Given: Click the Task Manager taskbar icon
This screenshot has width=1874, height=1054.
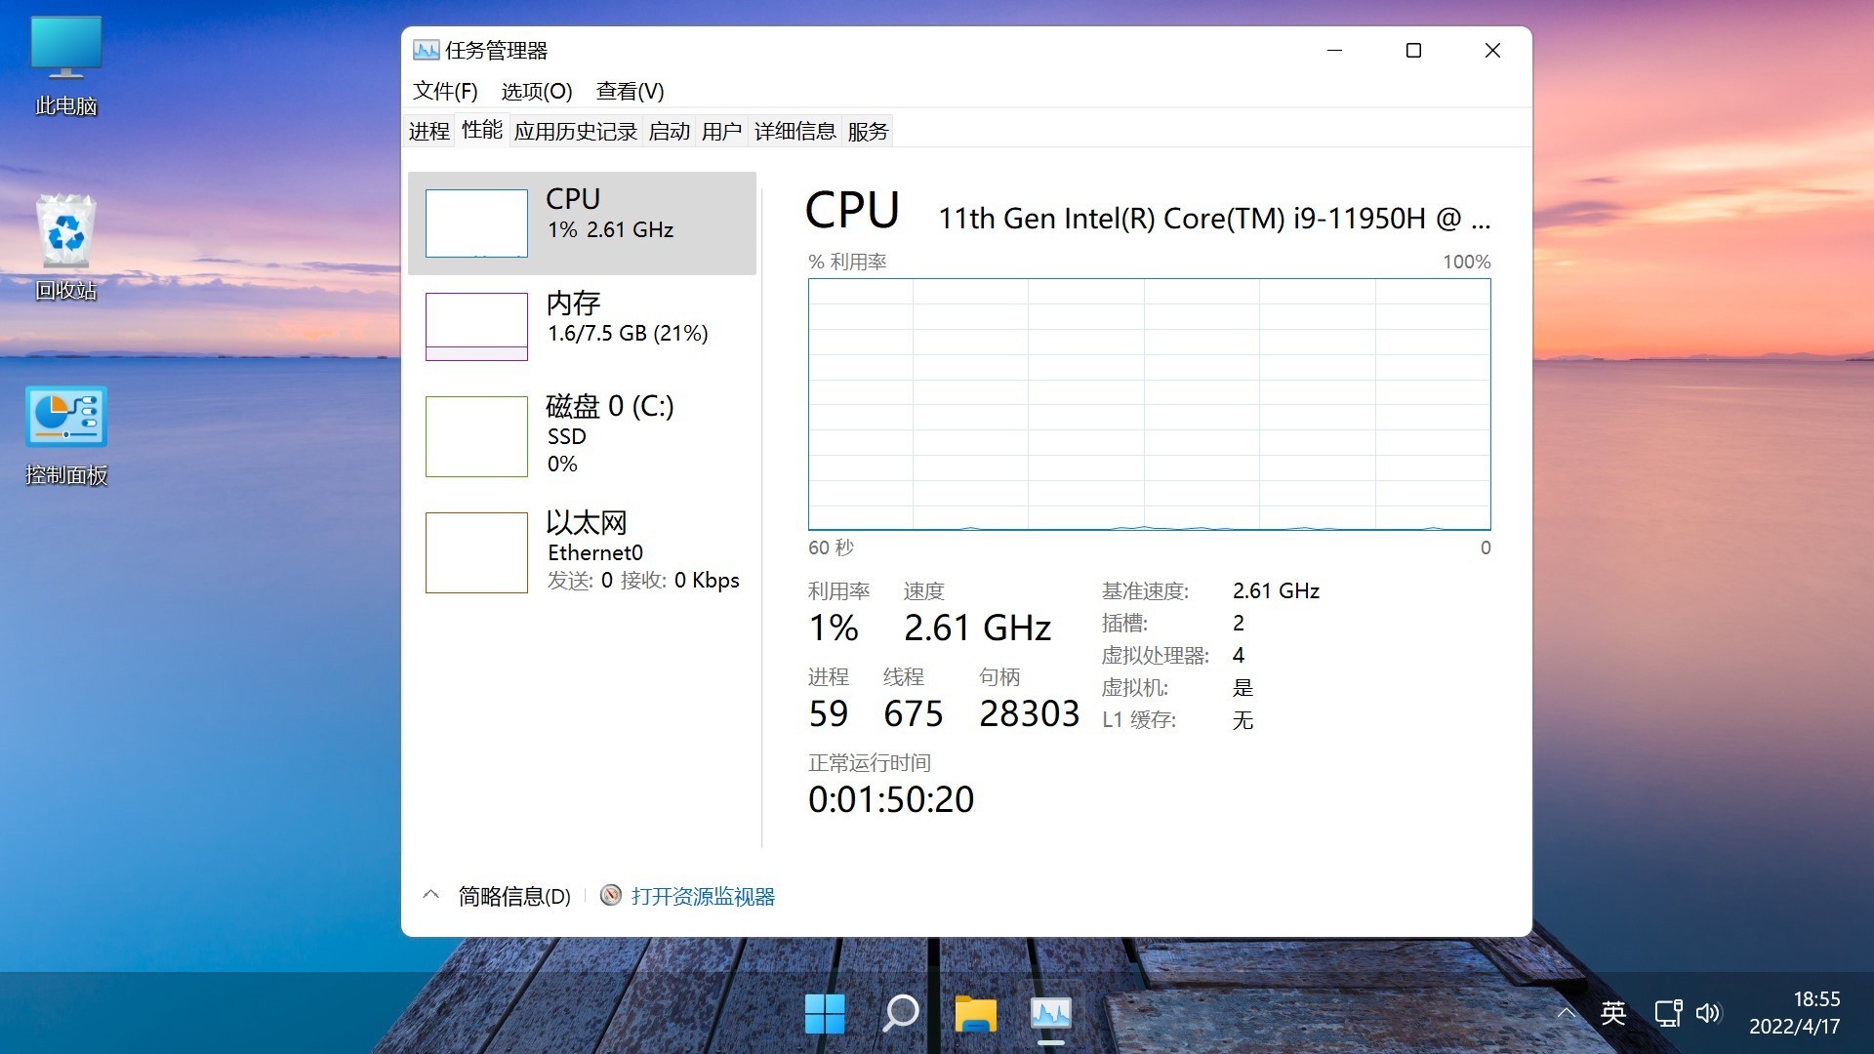Looking at the screenshot, I should coord(1050,1015).
